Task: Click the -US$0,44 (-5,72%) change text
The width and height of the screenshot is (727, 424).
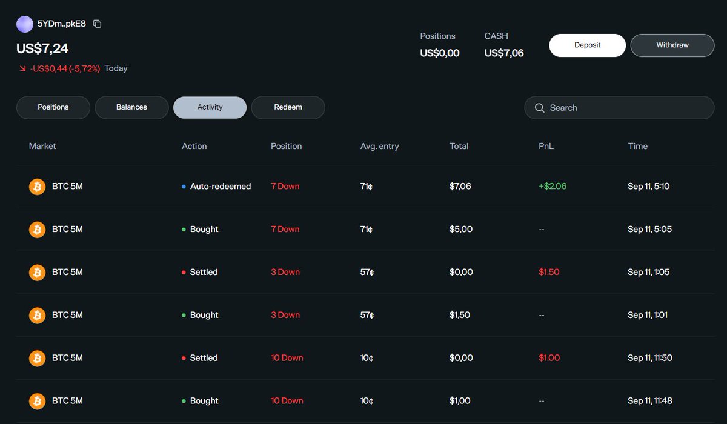Action: click(x=65, y=68)
